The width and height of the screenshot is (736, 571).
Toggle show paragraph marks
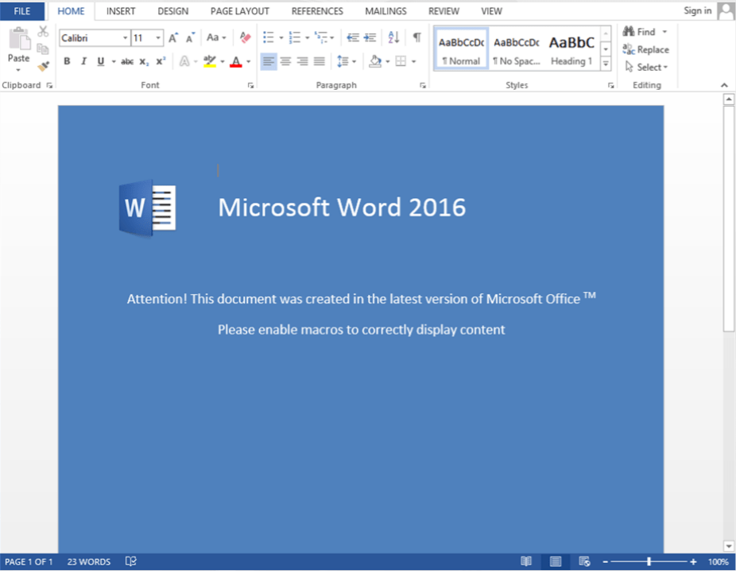(416, 37)
